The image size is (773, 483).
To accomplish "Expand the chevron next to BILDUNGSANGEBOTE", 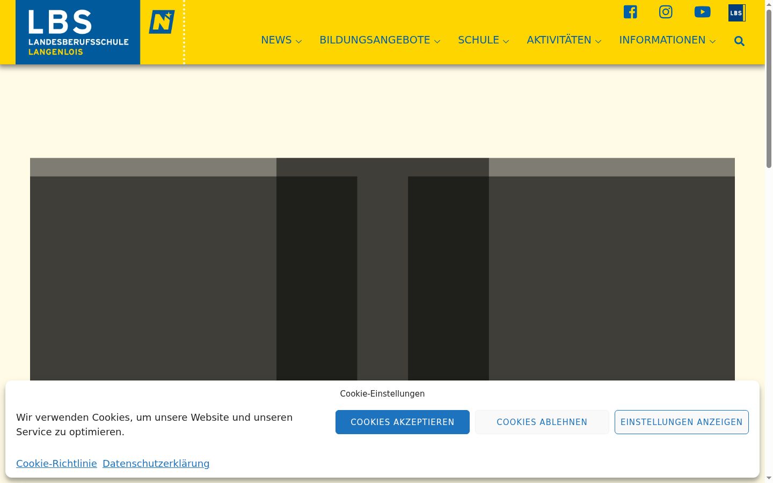I will click(x=437, y=42).
